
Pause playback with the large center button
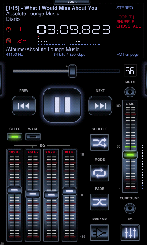[x=62, y=105]
